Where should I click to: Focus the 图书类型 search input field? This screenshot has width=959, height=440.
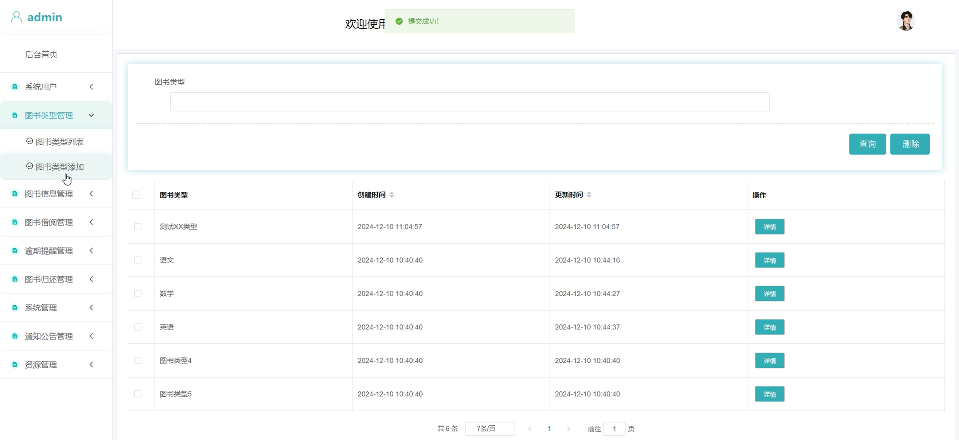click(469, 102)
